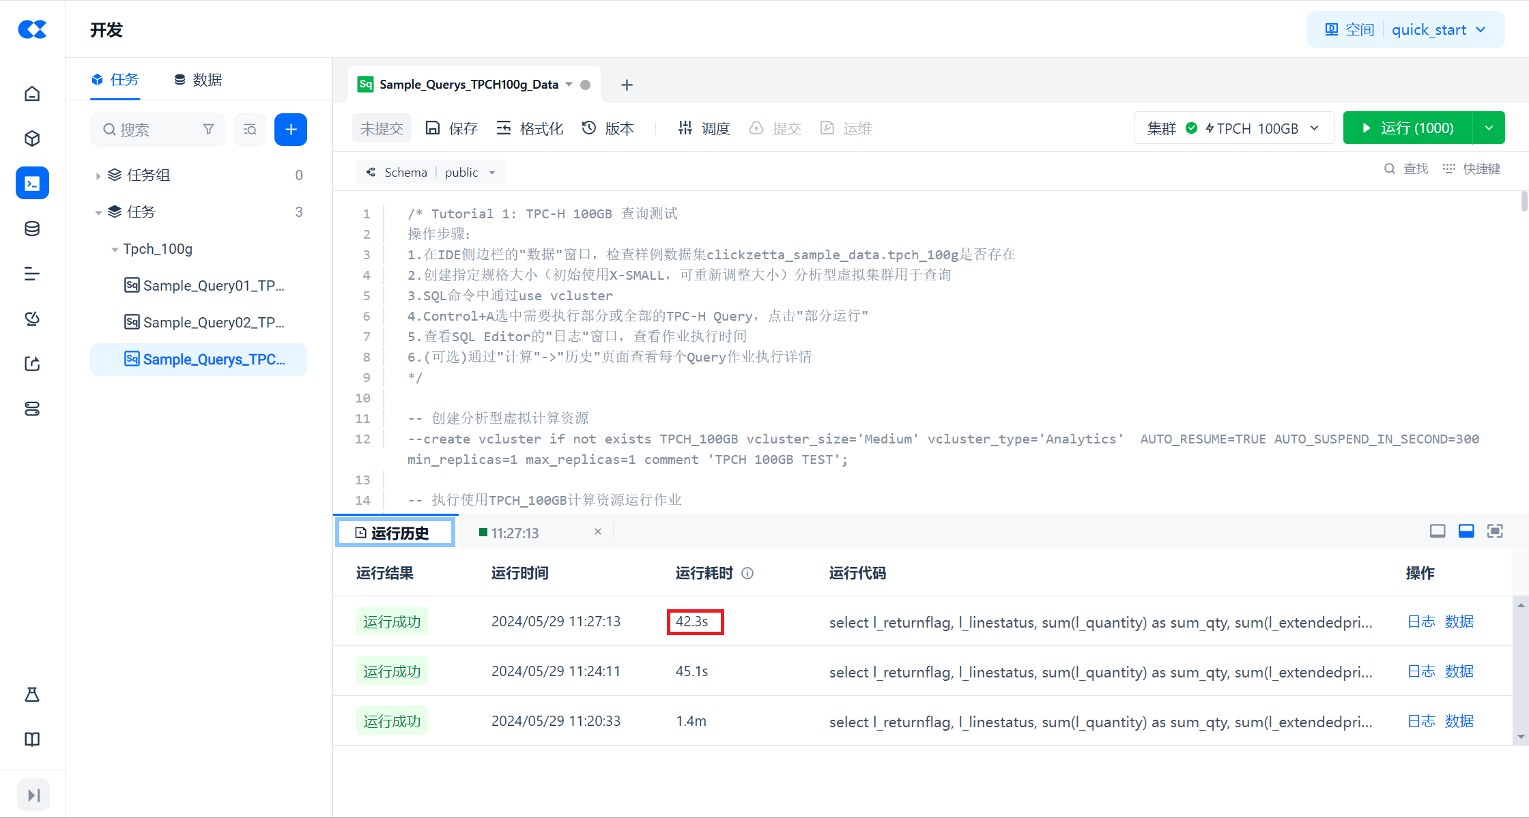
Task: Click the 搜索 task search field
Action: coord(157,130)
